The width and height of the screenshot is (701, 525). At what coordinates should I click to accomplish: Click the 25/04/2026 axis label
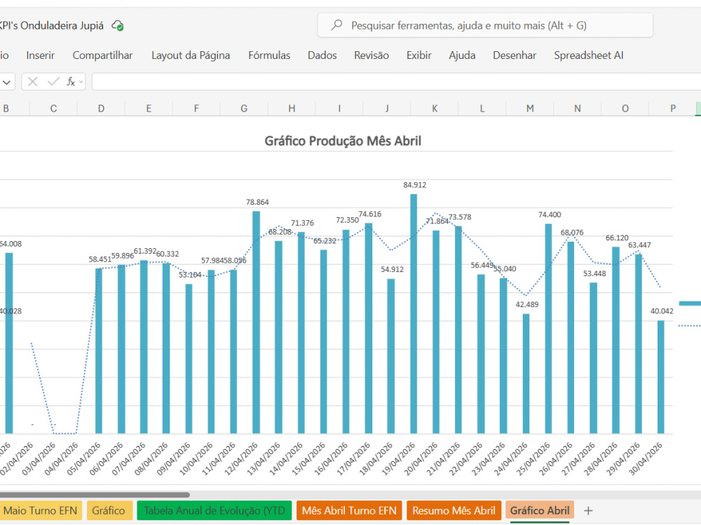tap(533, 458)
